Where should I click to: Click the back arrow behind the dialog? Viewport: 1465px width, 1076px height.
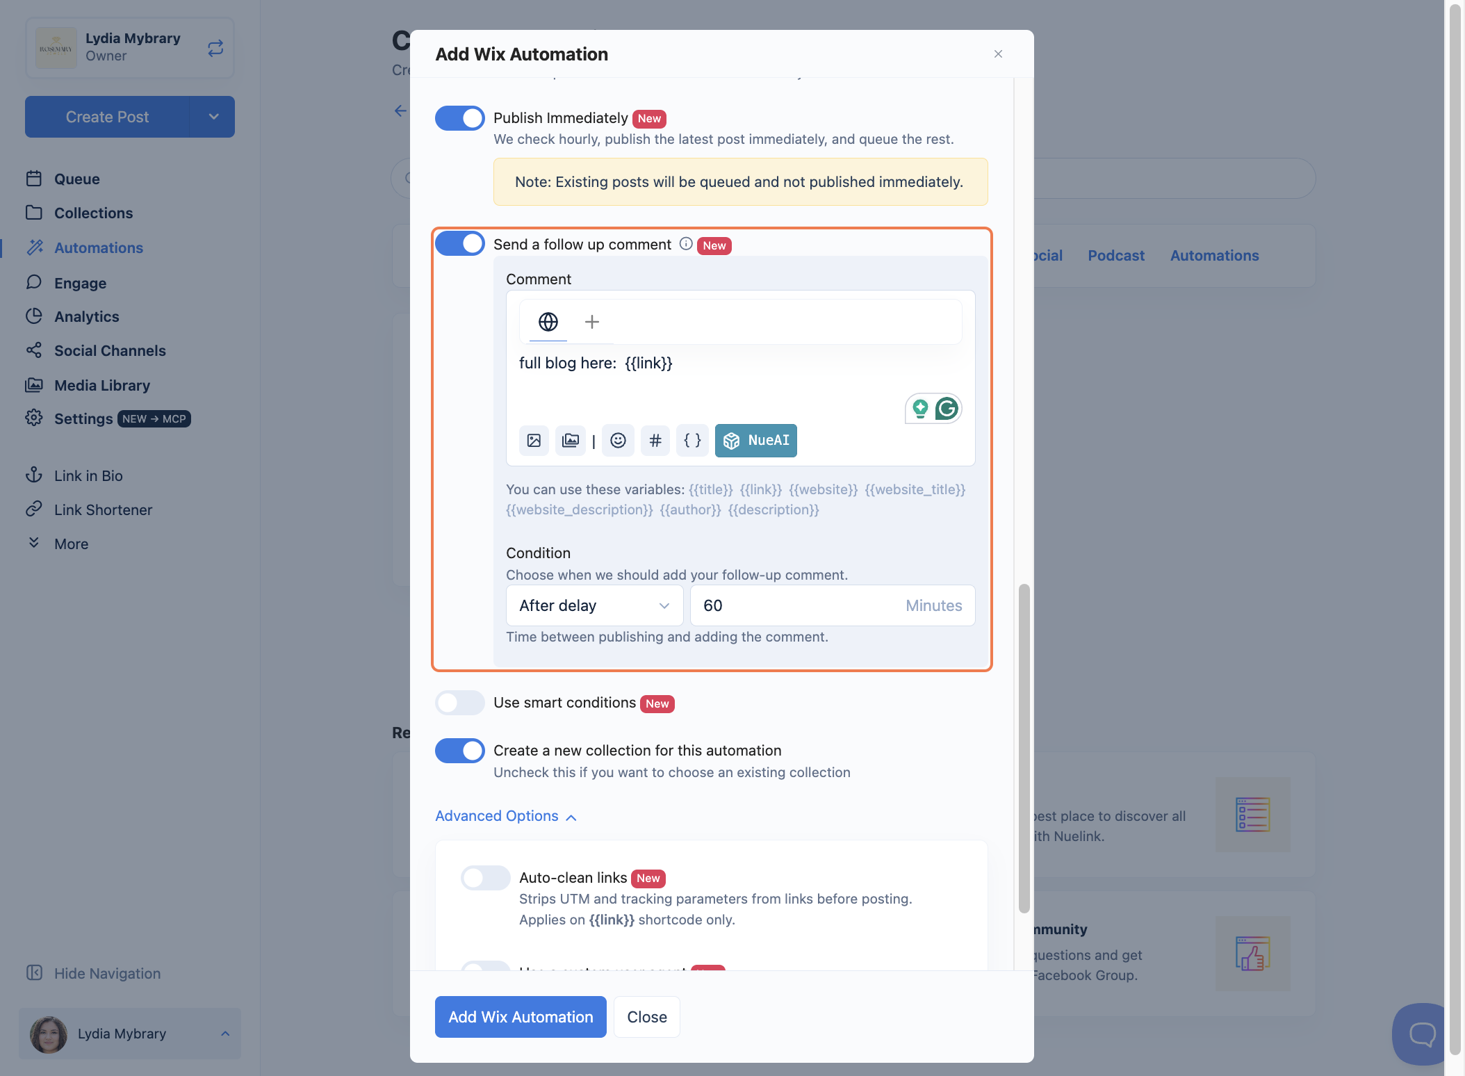pyautogui.click(x=400, y=111)
